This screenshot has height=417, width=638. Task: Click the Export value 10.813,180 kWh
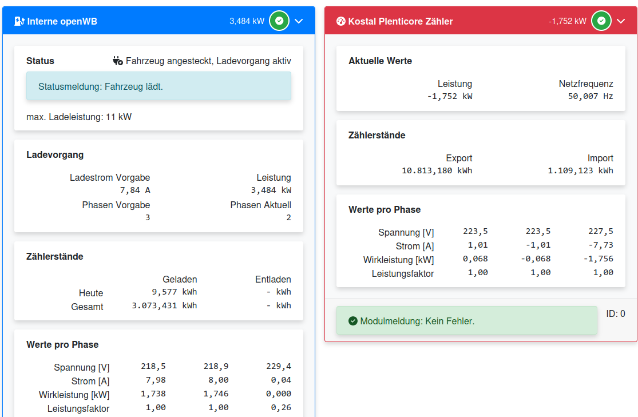pyautogui.click(x=437, y=171)
